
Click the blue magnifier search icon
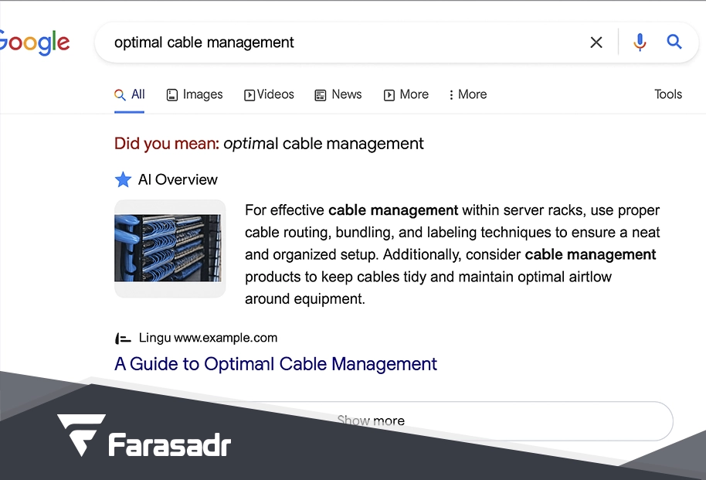(x=674, y=42)
